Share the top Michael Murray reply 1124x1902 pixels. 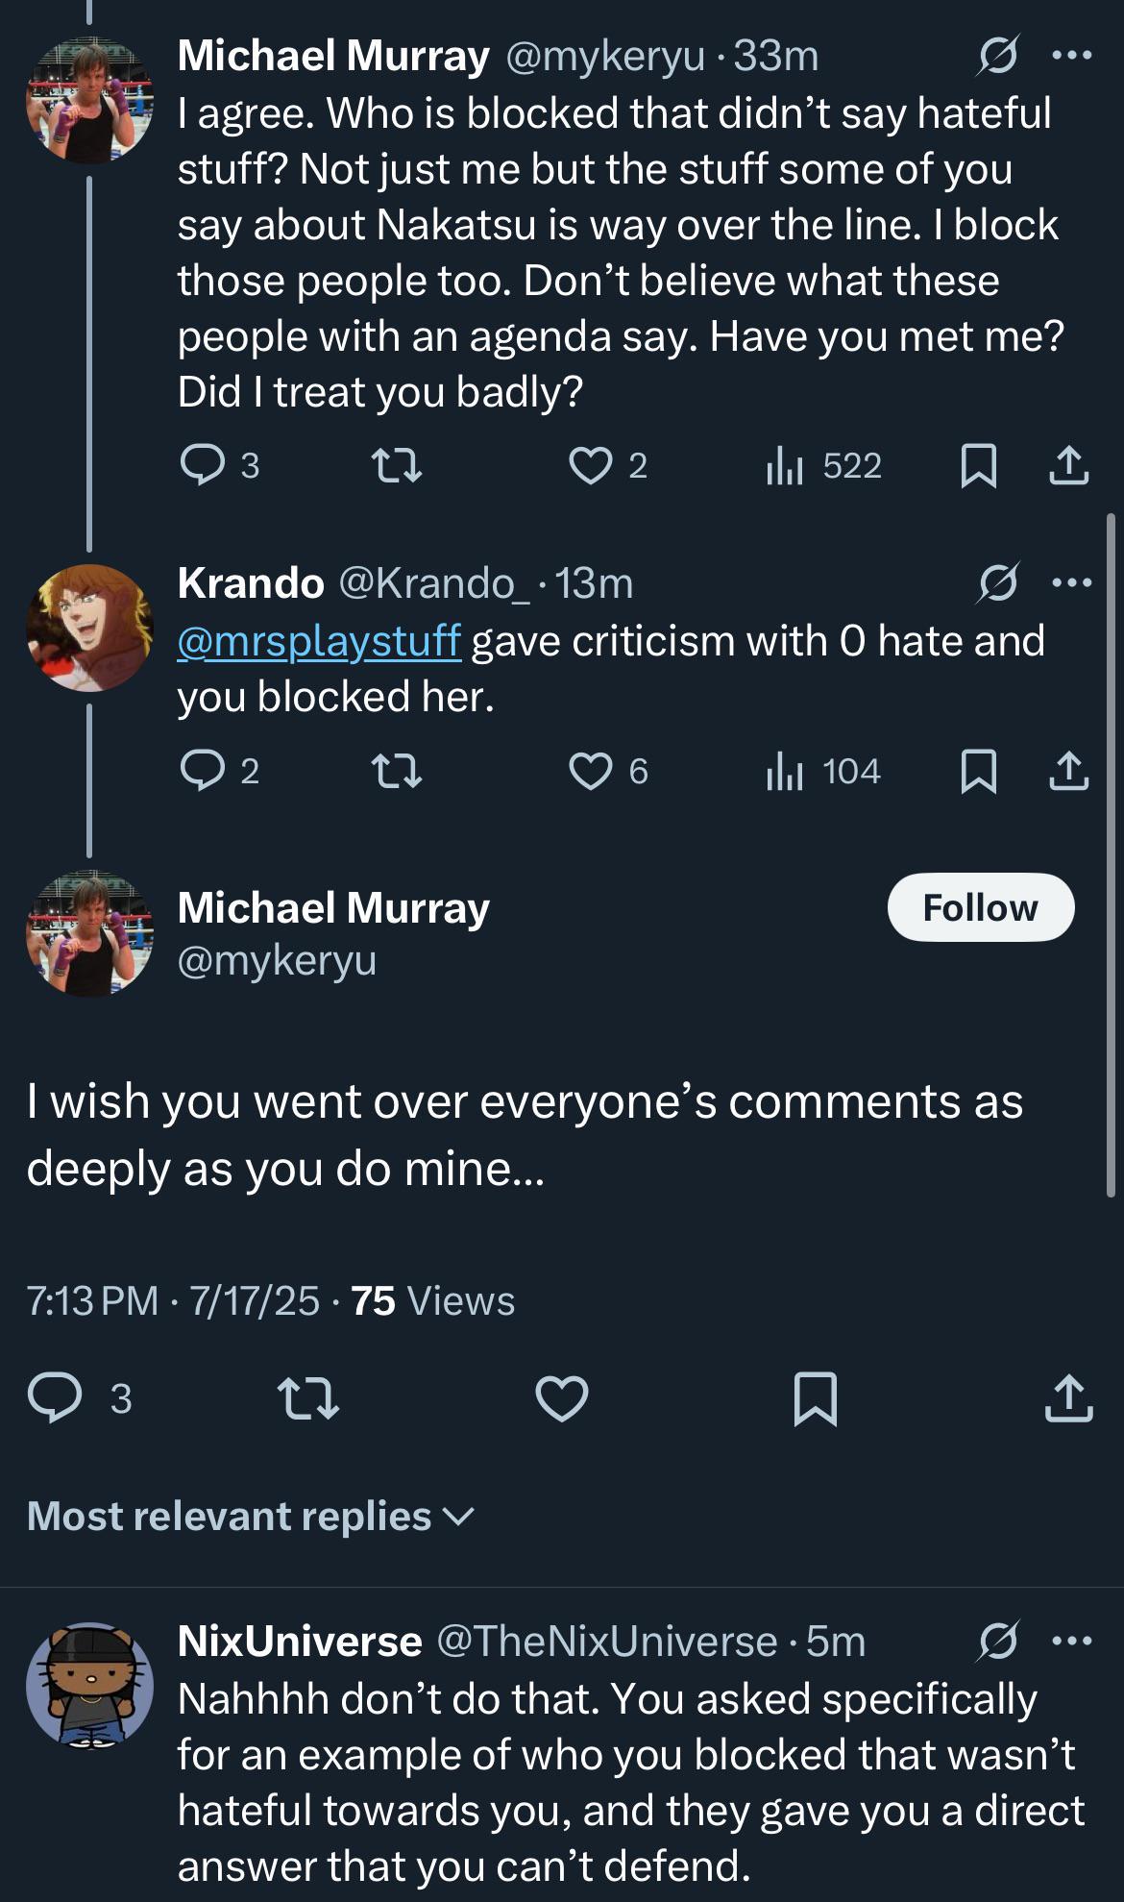[1068, 466]
